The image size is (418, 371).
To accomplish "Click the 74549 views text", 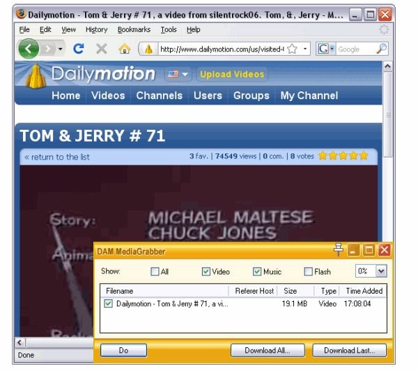I will pyautogui.click(x=235, y=156).
